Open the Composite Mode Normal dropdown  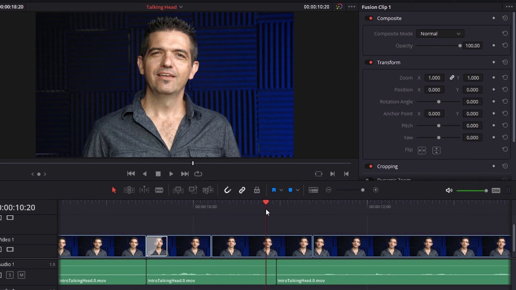click(x=440, y=34)
